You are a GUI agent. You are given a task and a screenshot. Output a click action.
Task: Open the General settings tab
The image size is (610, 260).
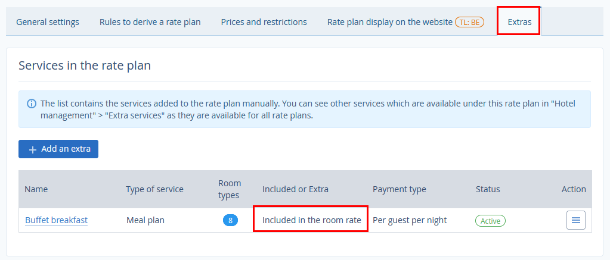tap(48, 22)
